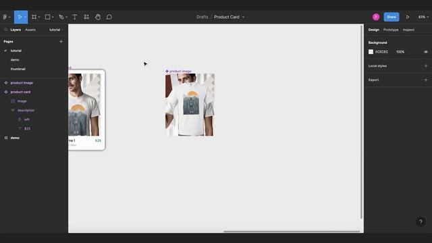Toggle background color visibility eye

[426, 52]
